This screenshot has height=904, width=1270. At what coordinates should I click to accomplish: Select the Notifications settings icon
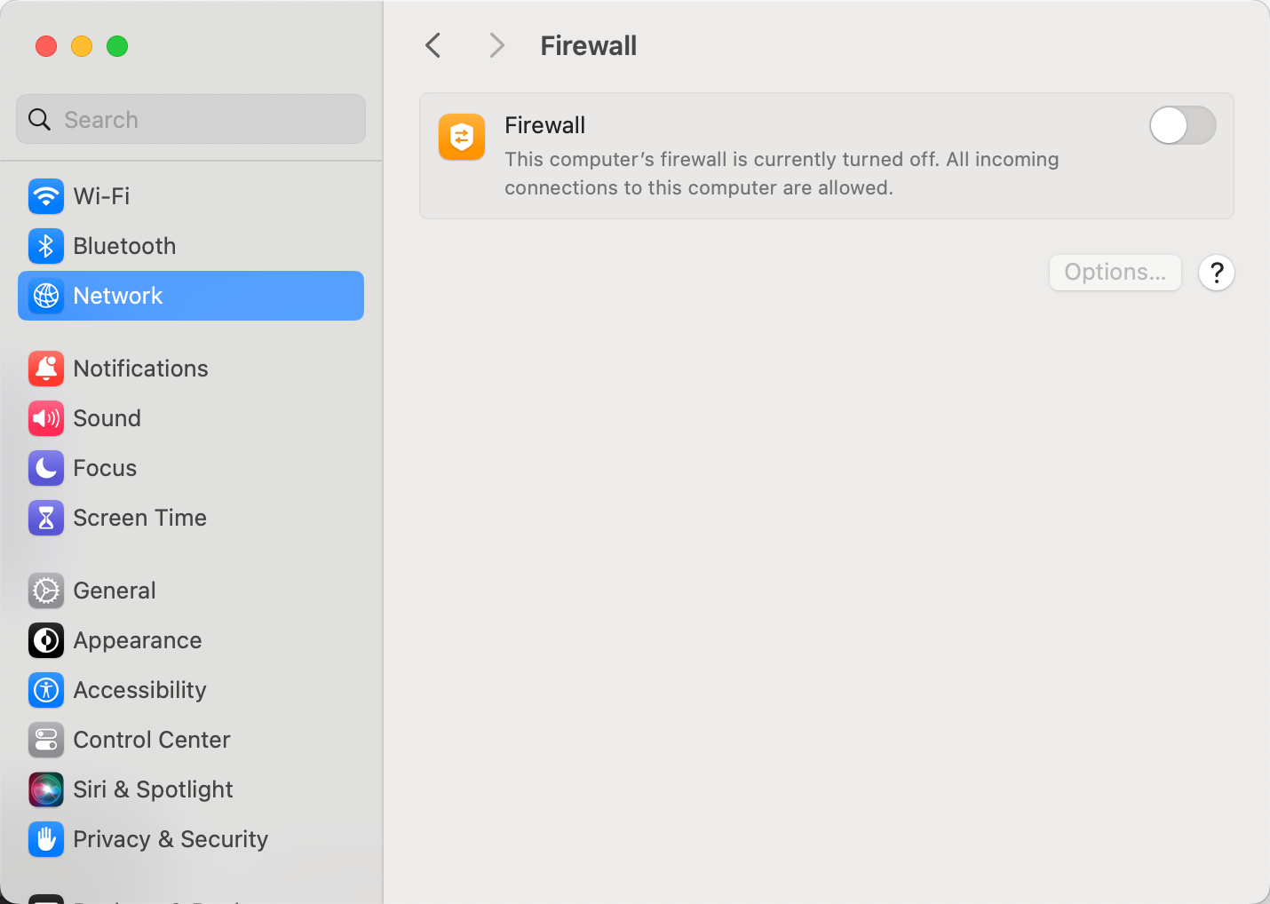click(46, 369)
